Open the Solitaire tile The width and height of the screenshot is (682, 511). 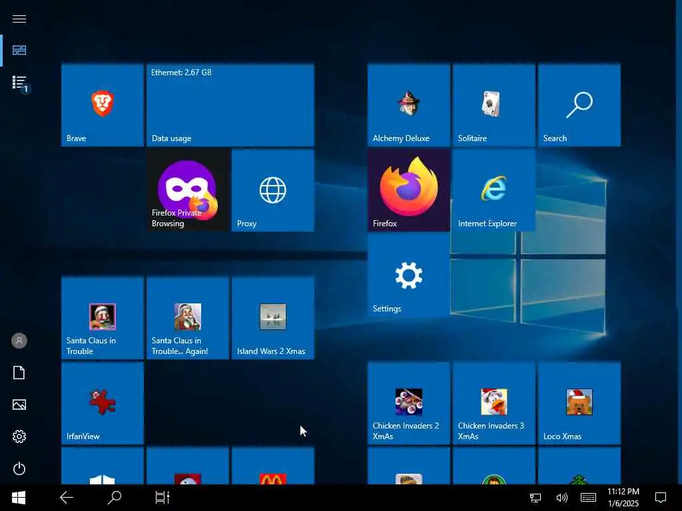tap(494, 104)
